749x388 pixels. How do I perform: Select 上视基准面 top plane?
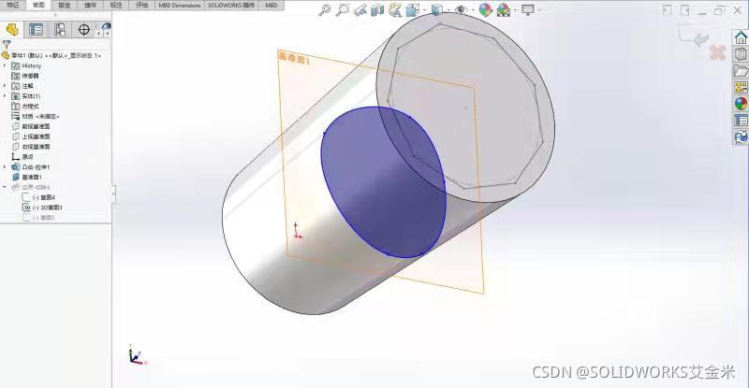coord(31,137)
